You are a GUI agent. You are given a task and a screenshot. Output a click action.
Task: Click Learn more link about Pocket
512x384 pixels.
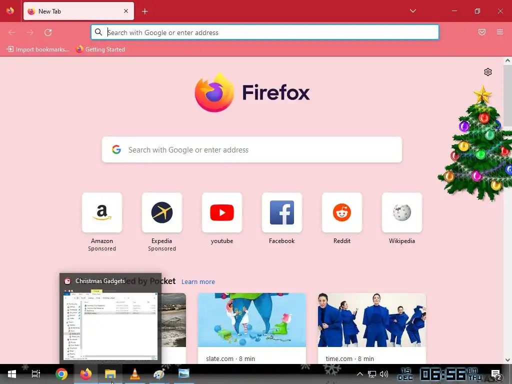[198, 281]
